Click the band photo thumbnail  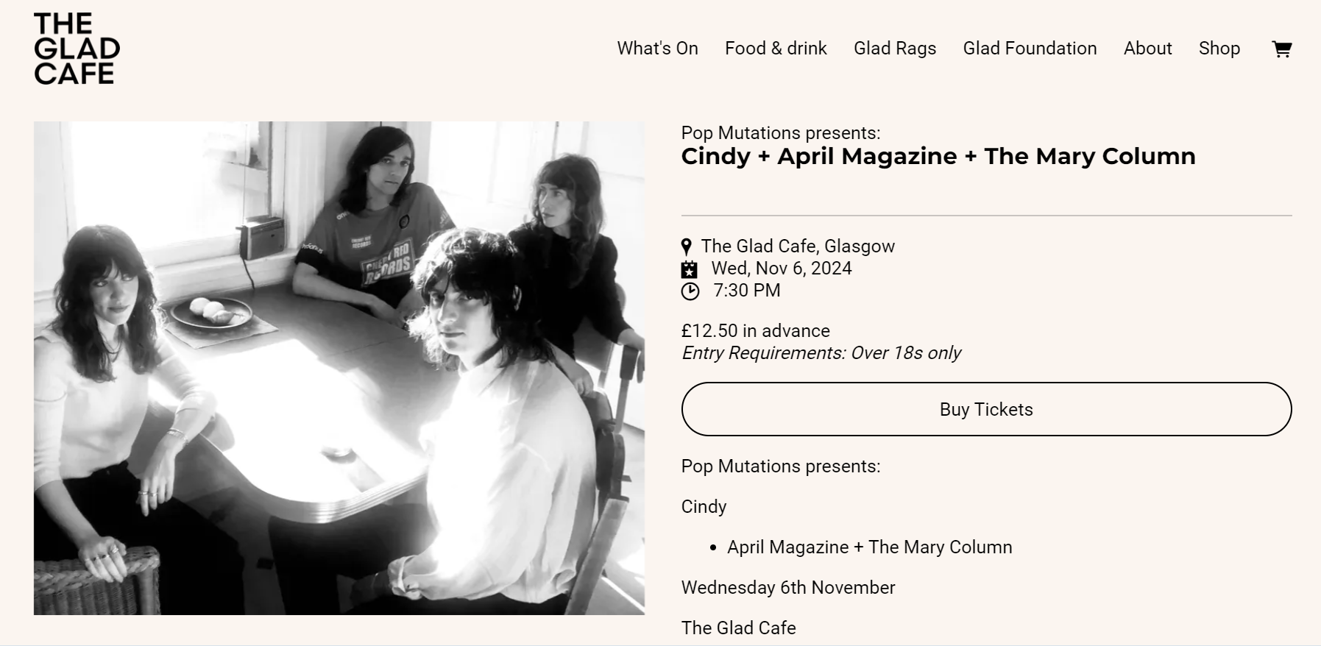[339, 368]
